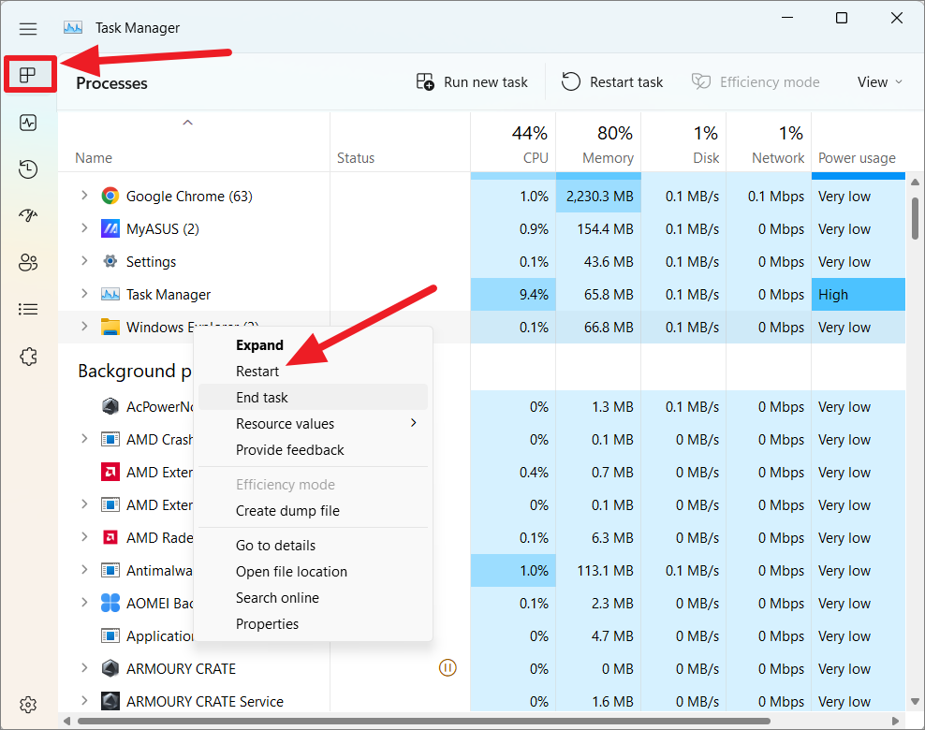Select Open file location menu entry
925x730 pixels.
click(x=291, y=572)
